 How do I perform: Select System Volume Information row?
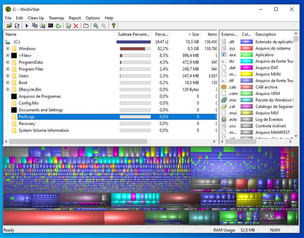point(110,130)
